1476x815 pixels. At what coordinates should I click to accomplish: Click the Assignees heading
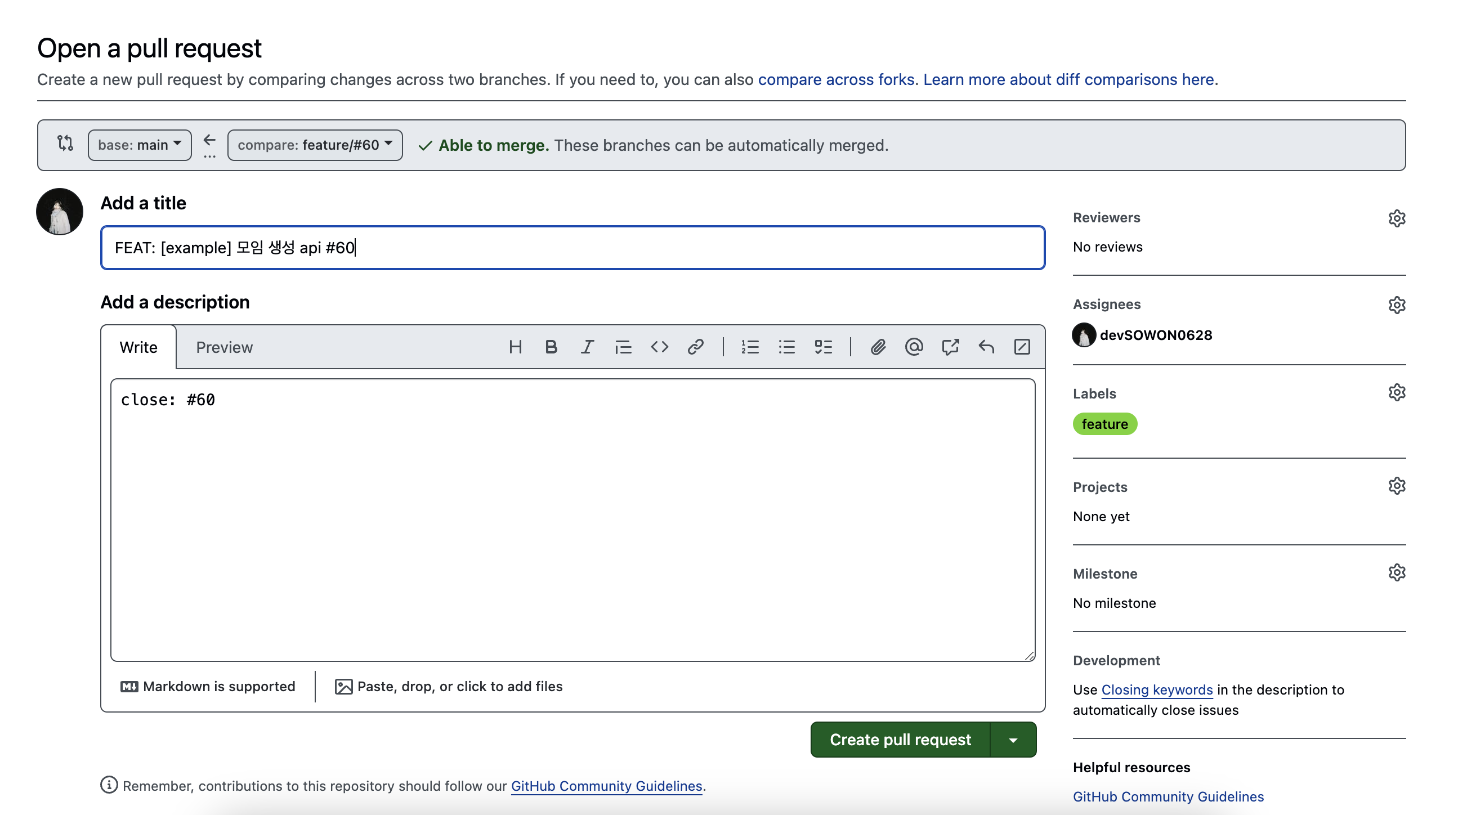1106,304
